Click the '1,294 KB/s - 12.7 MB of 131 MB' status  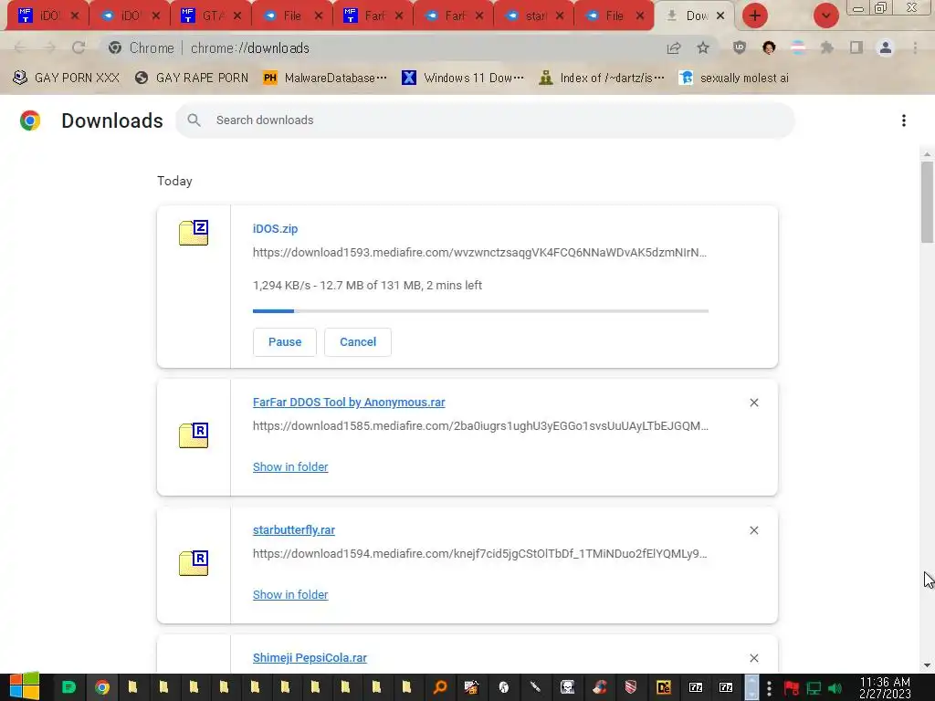tap(367, 285)
